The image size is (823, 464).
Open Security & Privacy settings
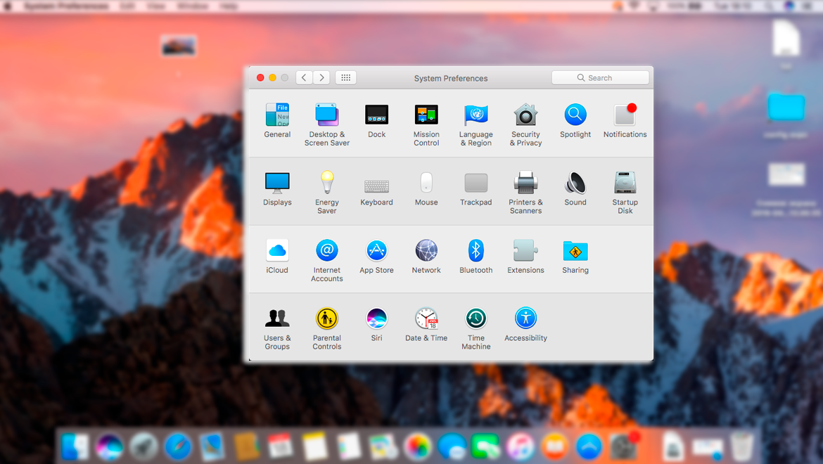525,124
